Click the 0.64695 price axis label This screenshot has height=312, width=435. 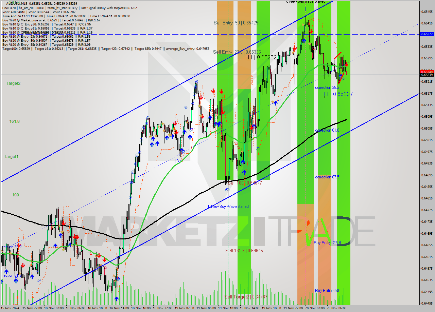(427, 233)
